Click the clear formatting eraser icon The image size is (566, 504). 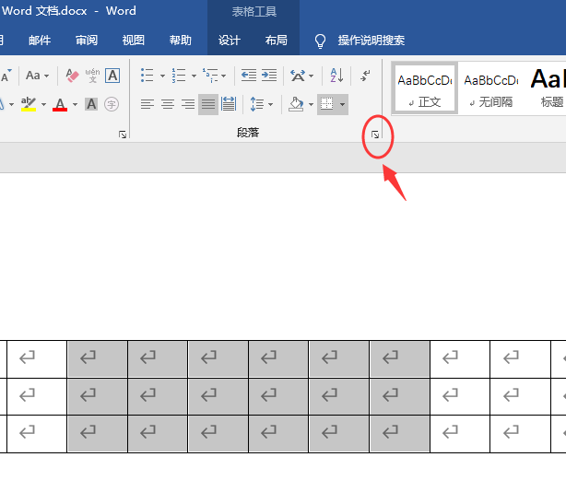[73, 76]
